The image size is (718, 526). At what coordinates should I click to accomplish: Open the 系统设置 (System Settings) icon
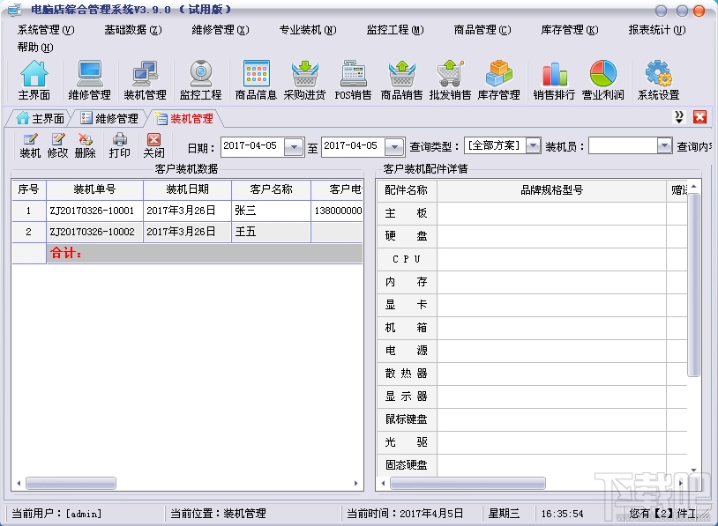658,79
